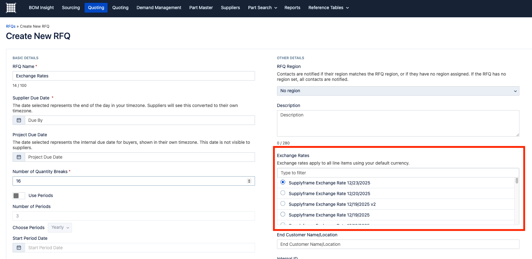Select Supplyframe Exchange Rate 12/19/2025 v2
Image resolution: width=532 pixels, height=259 pixels.
(283, 204)
